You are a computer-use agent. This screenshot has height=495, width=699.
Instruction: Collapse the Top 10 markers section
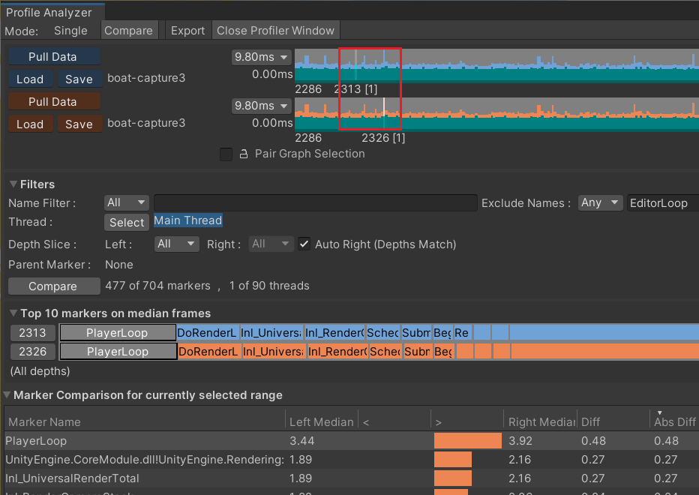13,312
